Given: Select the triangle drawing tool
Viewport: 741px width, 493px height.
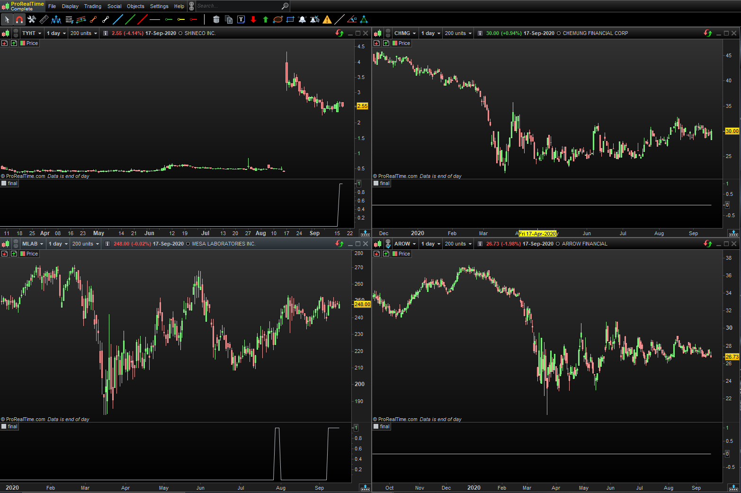Looking at the screenshot, I should [x=364, y=19].
